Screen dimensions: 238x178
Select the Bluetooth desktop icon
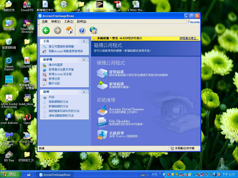9,139
